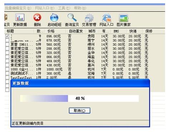Select title cell TestTestTest
The height and width of the screenshot is (132, 184).
pos(21,77)
